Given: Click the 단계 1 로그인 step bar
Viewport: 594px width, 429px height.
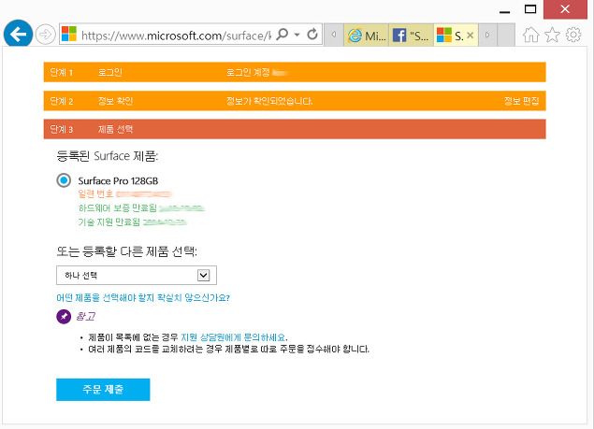Looking at the screenshot, I should pos(295,72).
